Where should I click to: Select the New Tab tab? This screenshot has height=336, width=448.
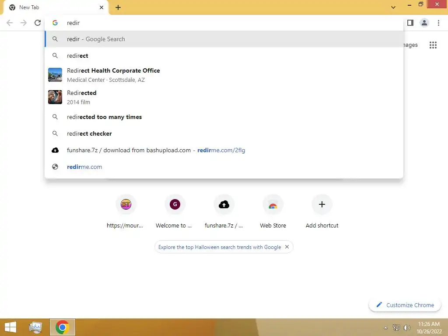[56, 7]
